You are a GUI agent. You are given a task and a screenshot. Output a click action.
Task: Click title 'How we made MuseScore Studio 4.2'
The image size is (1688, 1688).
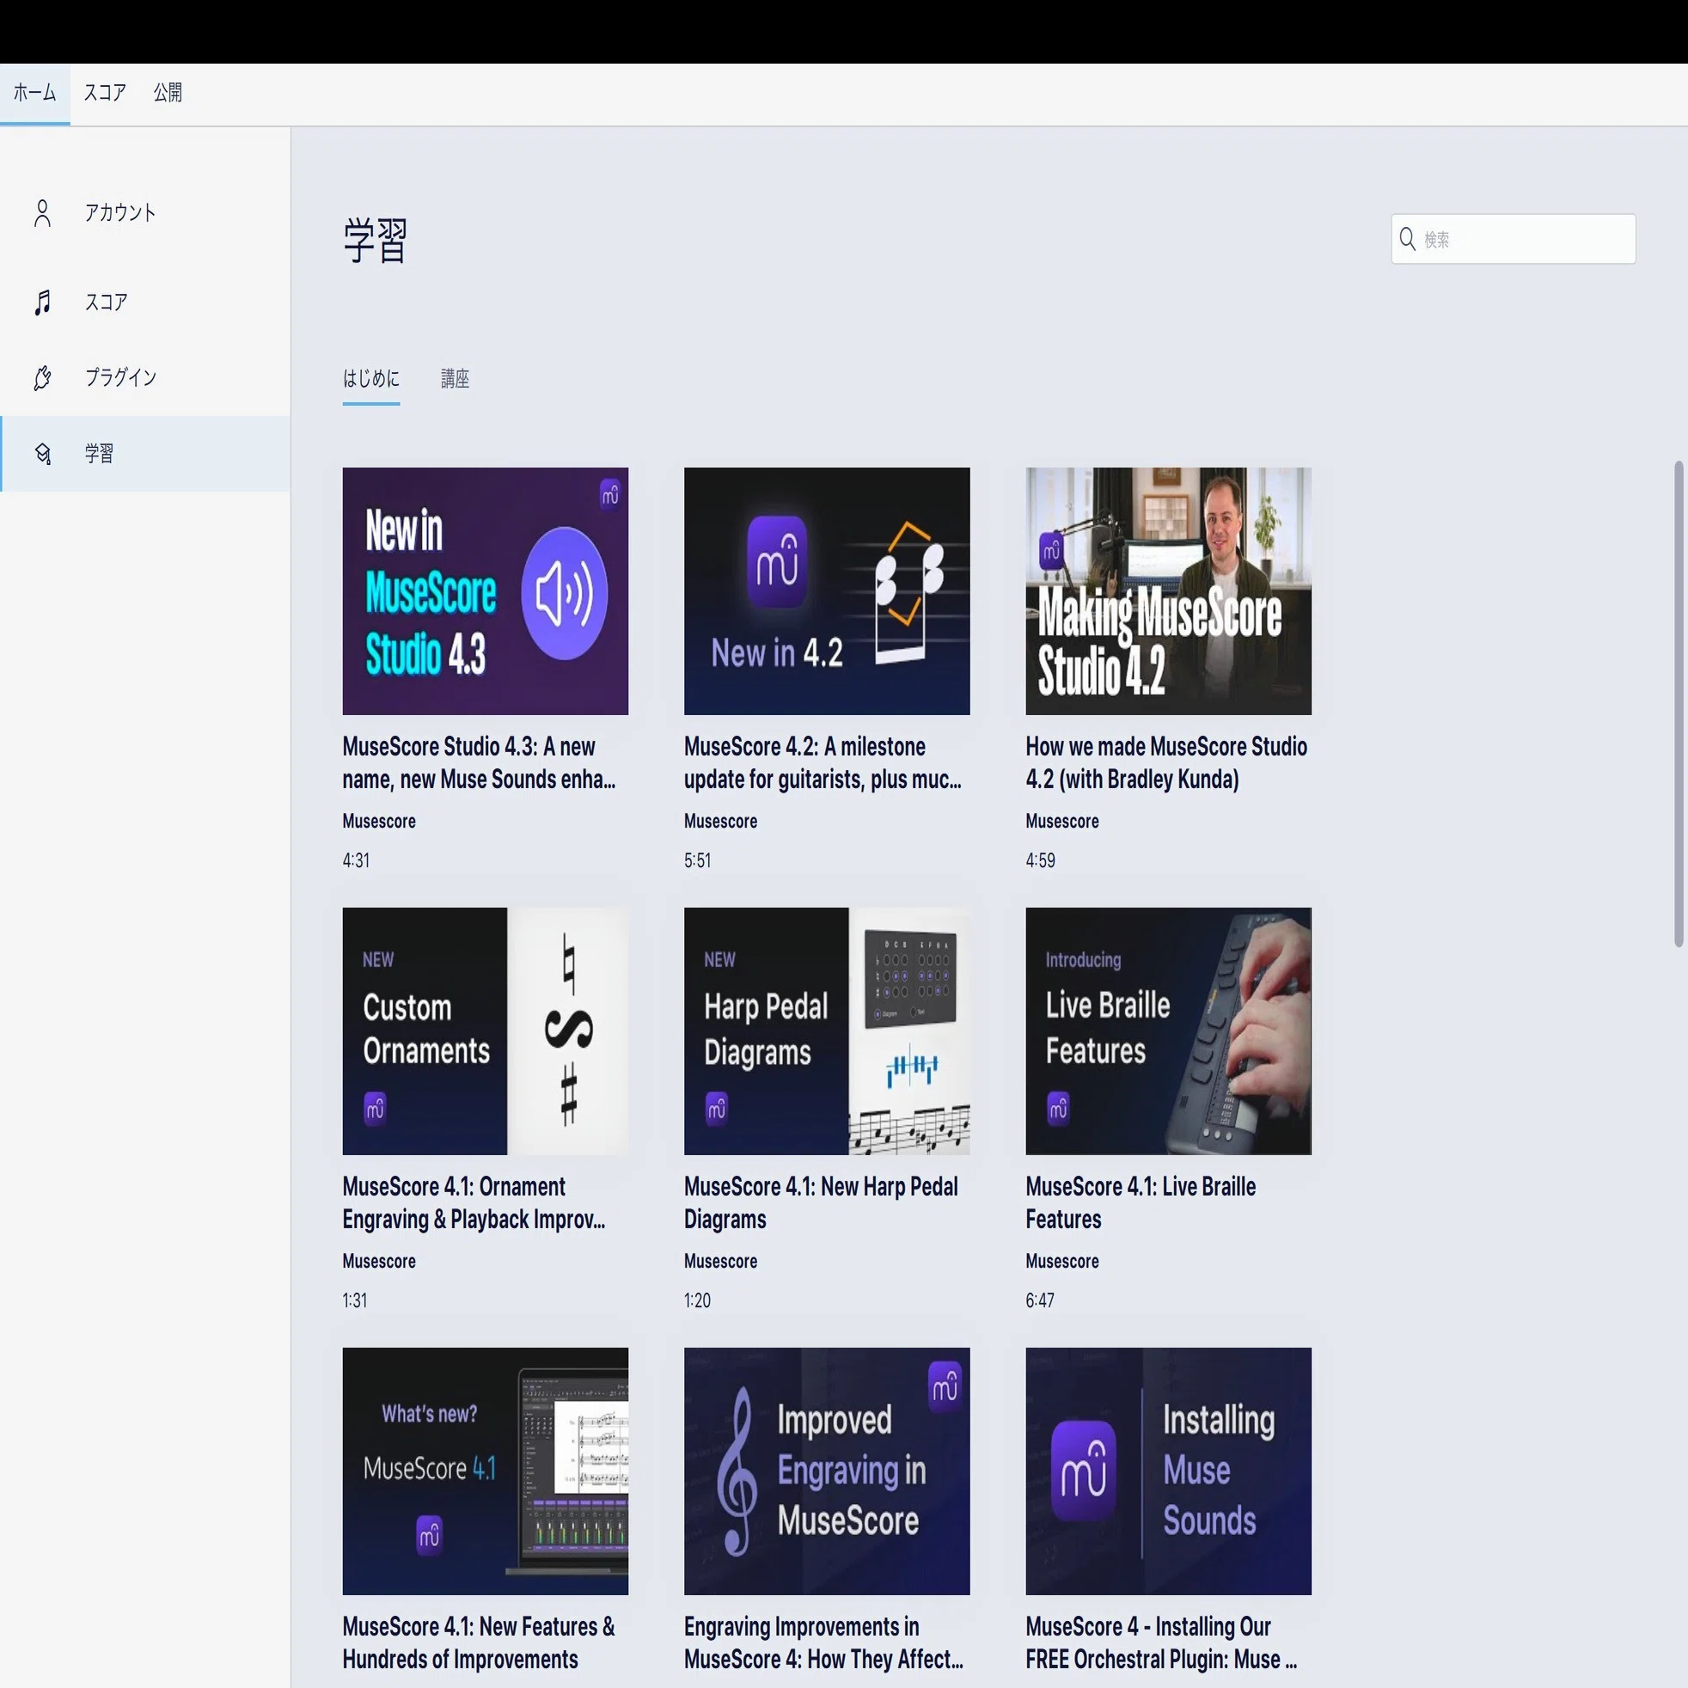[1166, 762]
